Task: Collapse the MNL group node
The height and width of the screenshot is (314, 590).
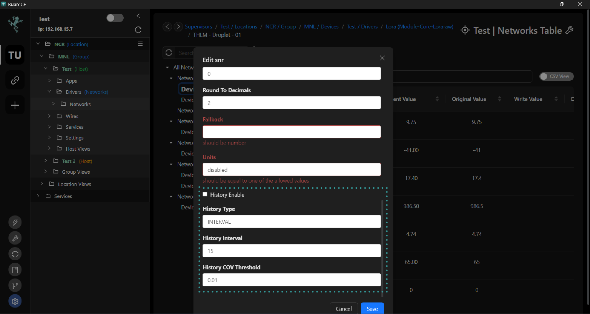Action: click(x=42, y=56)
